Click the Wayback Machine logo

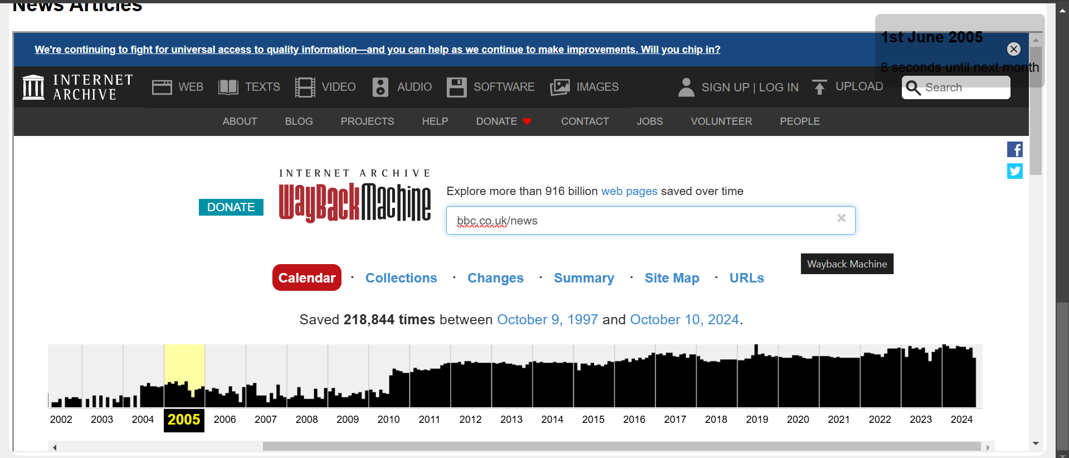click(355, 196)
